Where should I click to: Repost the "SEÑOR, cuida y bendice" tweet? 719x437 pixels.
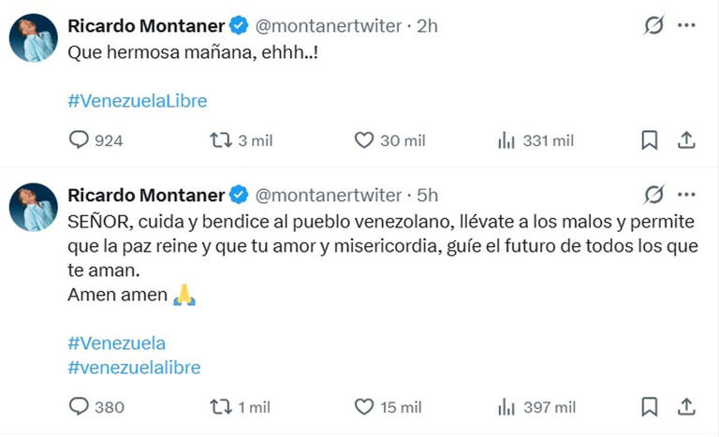point(220,406)
